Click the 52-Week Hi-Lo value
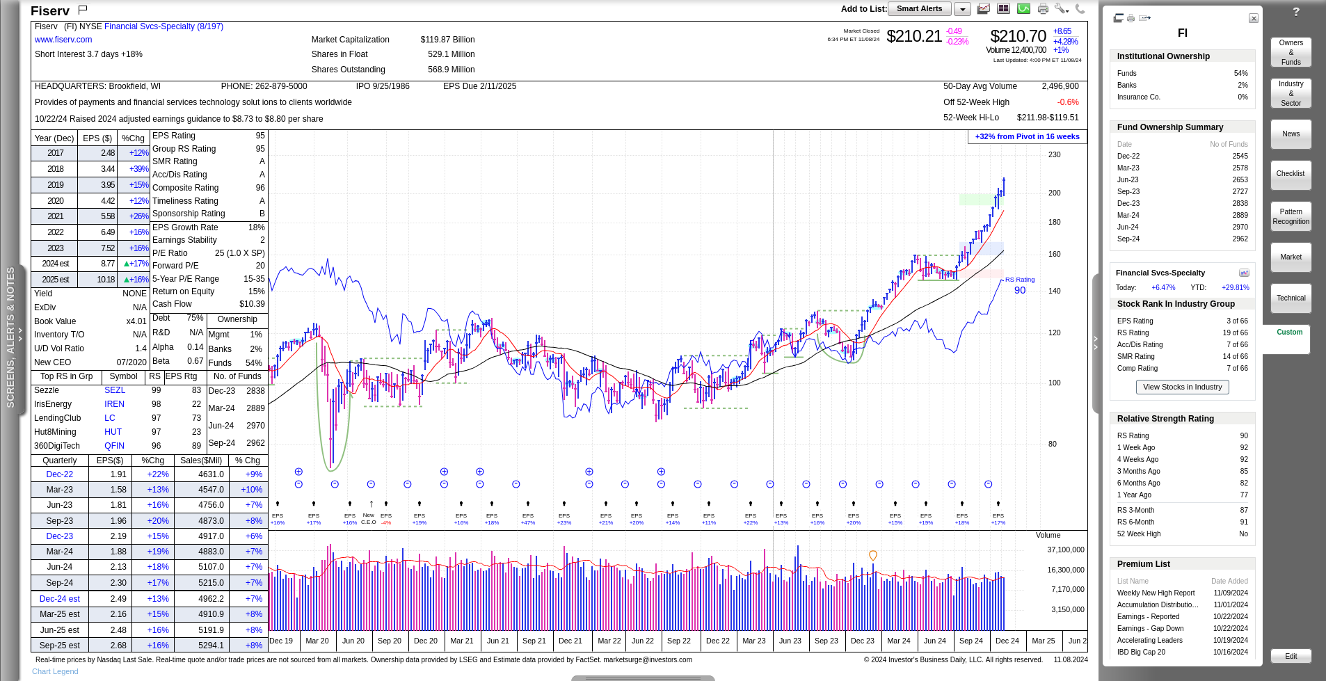Image resolution: width=1326 pixels, height=681 pixels. pyautogui.click(x=1048, y=118)
